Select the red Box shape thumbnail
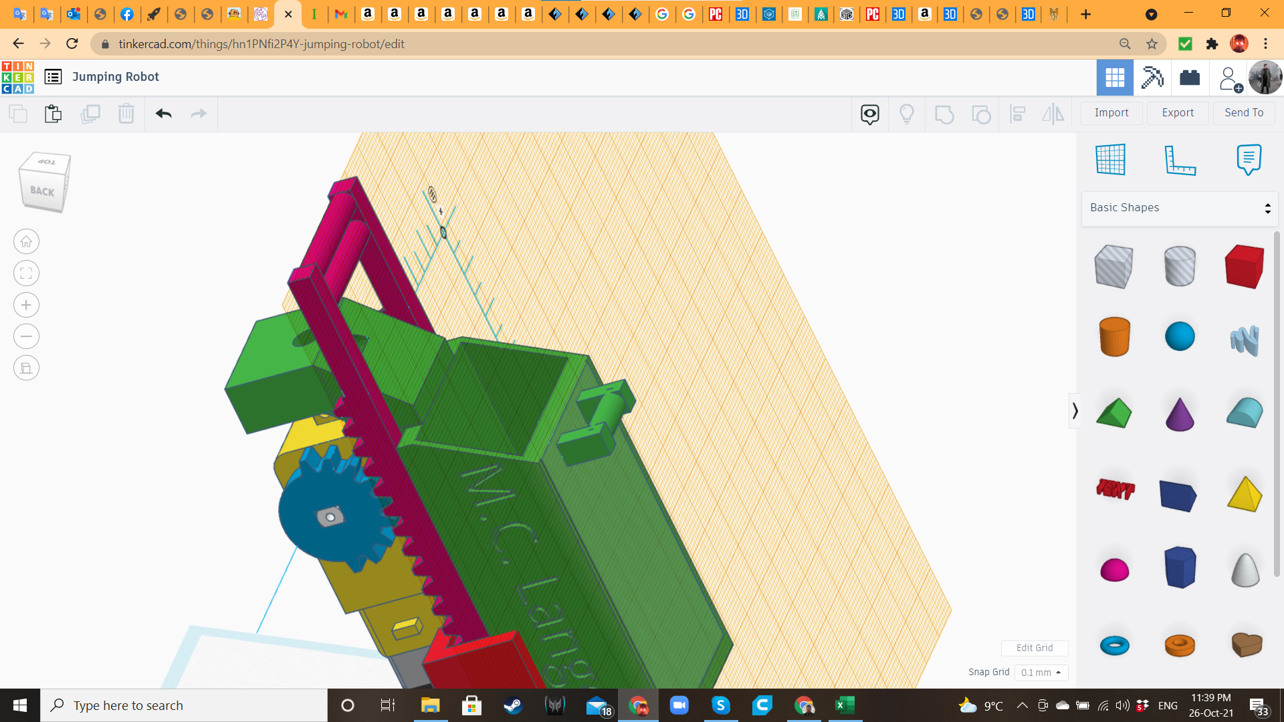The image size is (1284, 722). coord(1243,266)
